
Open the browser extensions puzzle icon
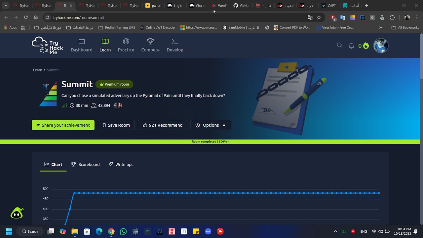point(393,18)
